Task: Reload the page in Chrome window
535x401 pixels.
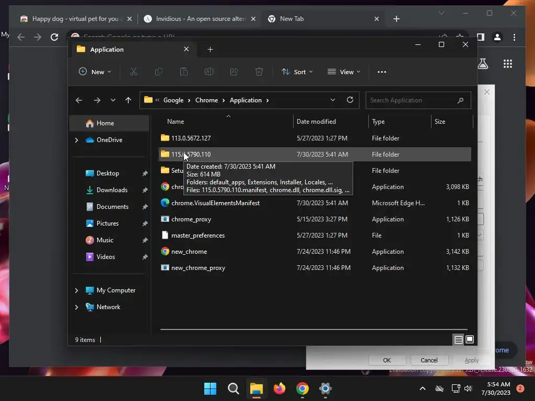Action: [54, 37]
